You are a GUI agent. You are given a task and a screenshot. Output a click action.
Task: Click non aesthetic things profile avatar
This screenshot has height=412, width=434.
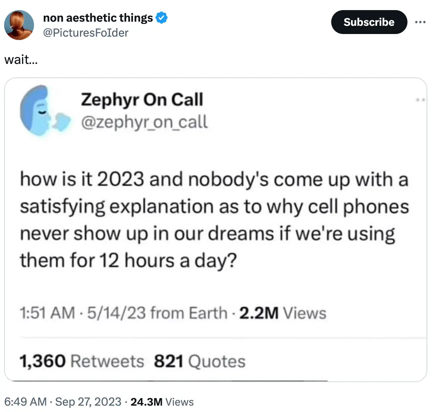point(19,25)
